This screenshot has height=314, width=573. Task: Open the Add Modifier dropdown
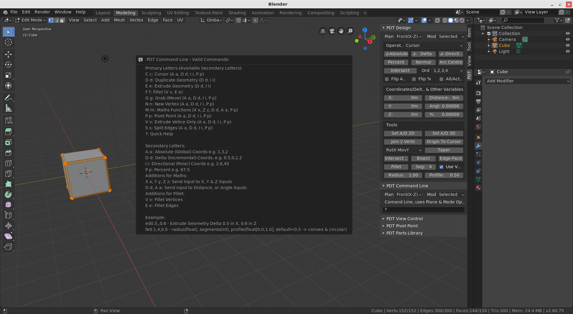click(x=527, y=81)
